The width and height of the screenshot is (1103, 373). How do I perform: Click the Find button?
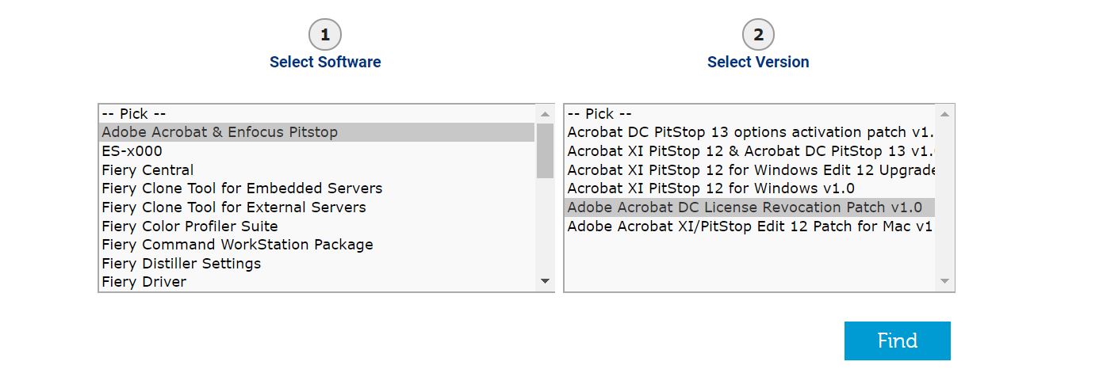pyautogui.click(x=897, y=341)
